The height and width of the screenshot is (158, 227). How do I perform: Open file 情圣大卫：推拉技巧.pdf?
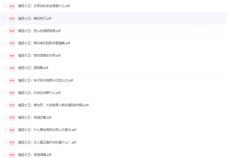35,19
